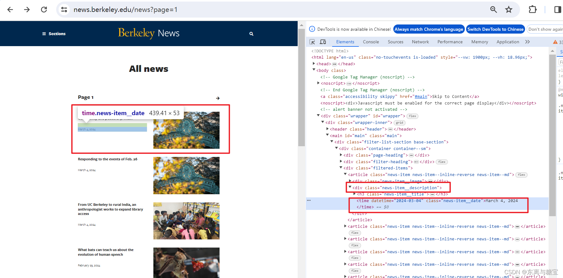This screenshot has height=278, width=563.
Task: Click the DevTools info notification icon
Action: [312, 29]
